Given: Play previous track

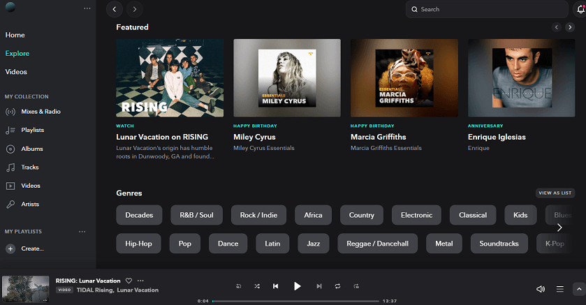Looking at the screenshot, I should [275, 286].
